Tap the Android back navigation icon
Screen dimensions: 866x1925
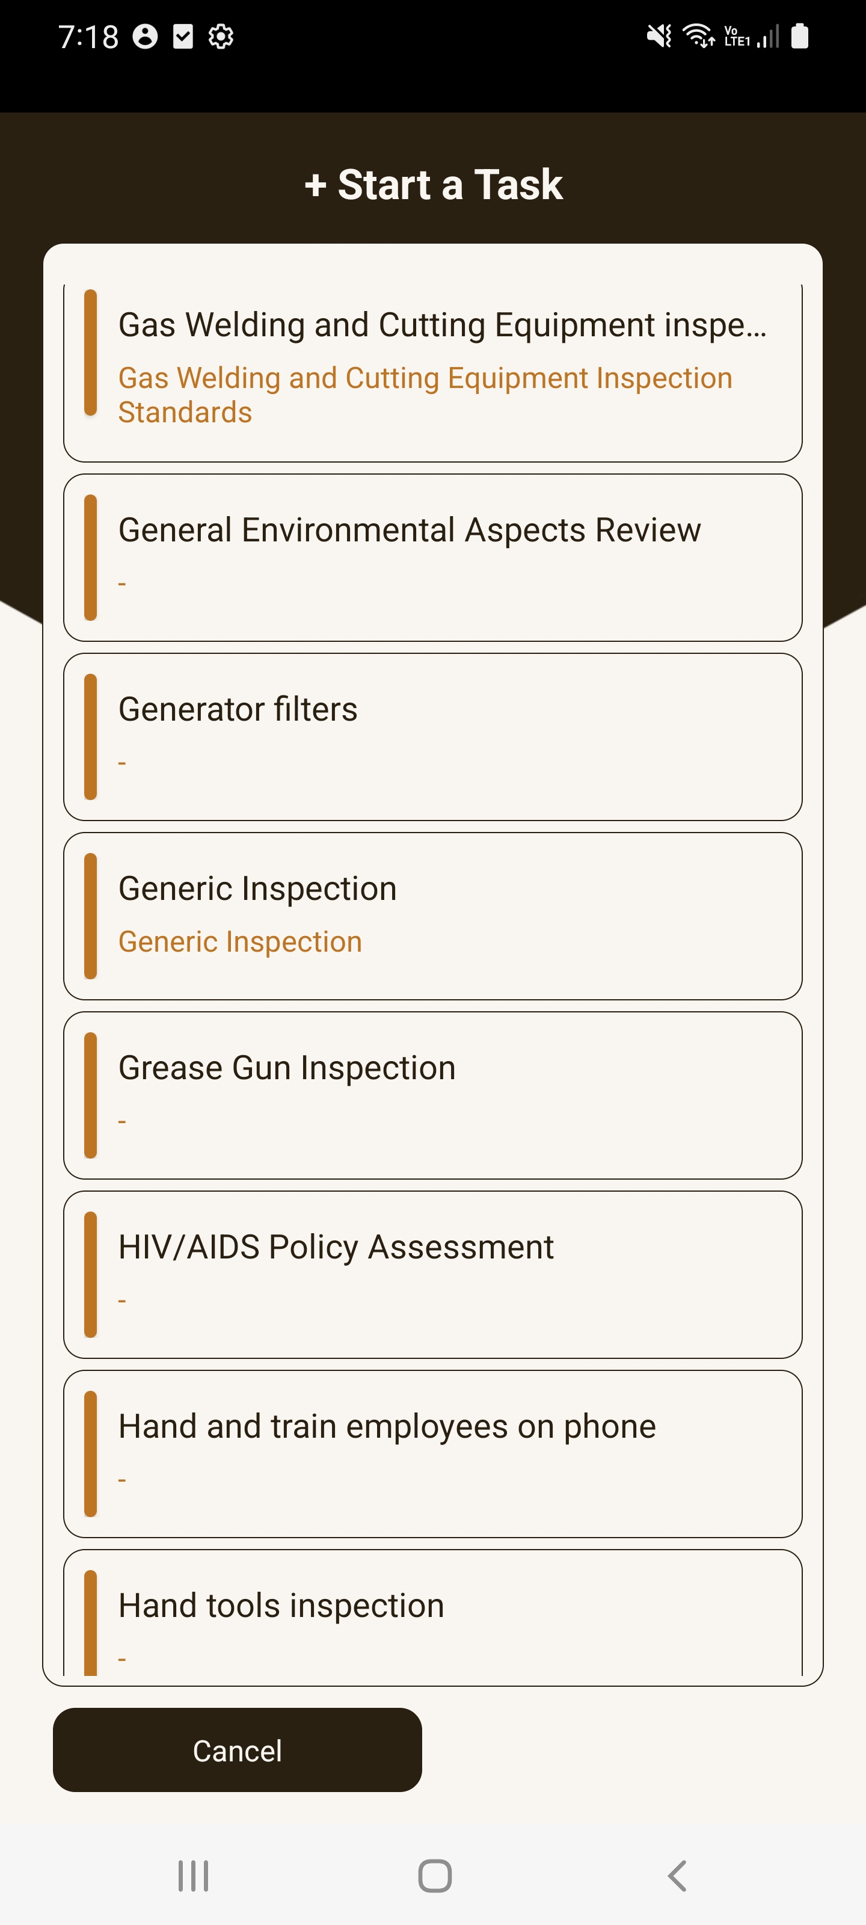(677, 1875)
